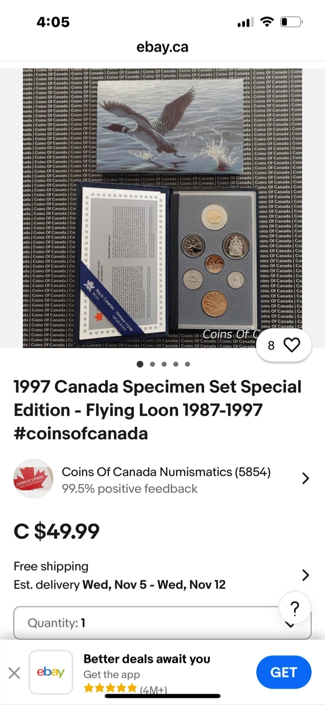
Task: Select the third image carousel dot
Action: point(164,364)
